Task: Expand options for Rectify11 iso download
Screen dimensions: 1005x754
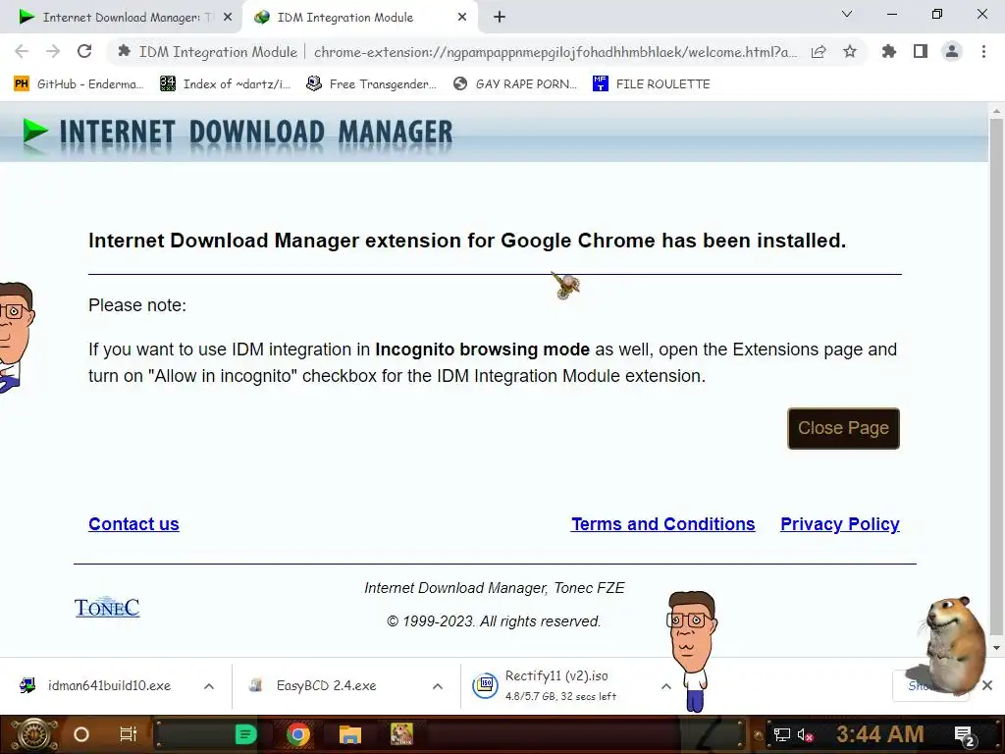Action: 666,686
